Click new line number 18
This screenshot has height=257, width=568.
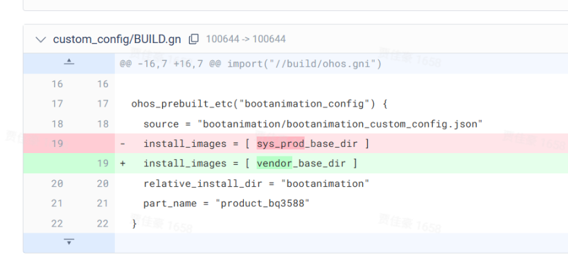(103, 124)
